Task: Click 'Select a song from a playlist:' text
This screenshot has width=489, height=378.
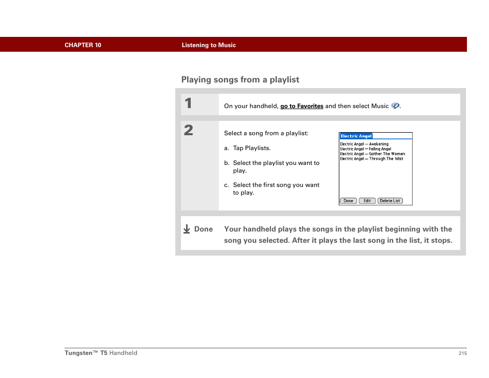Action: pyautogui.click(x=266, y=133)
